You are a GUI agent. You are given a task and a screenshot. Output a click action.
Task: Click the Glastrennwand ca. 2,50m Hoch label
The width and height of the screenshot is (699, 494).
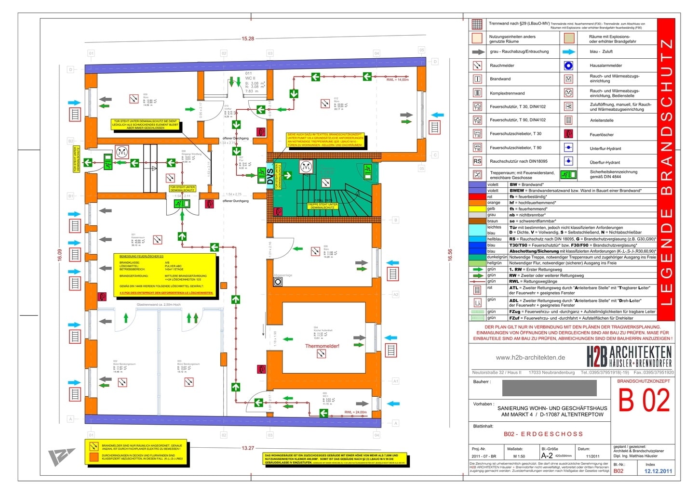(159, 305)
